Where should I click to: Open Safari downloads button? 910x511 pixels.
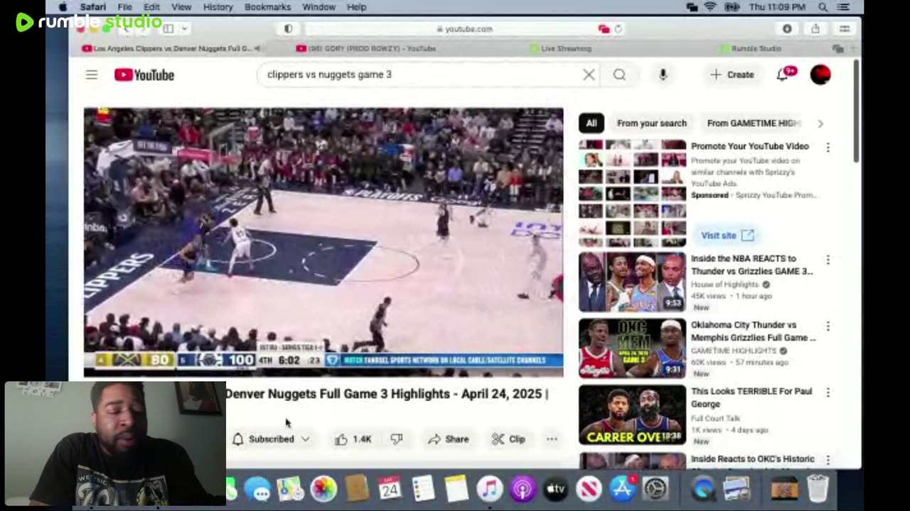click(787, 28)
